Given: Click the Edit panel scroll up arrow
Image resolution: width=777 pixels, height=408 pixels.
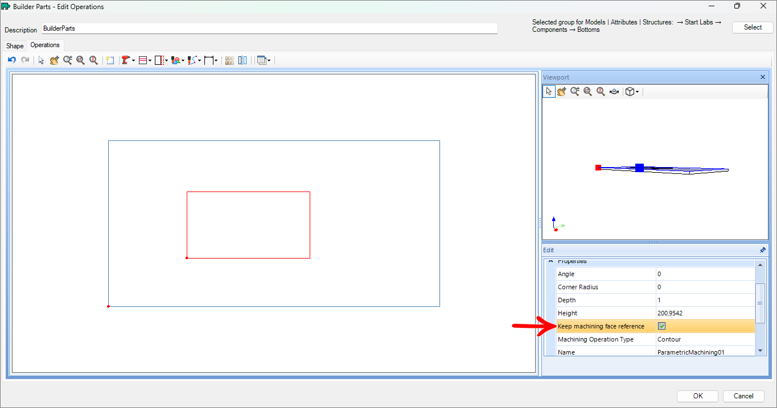Looking at the screenshot, I should 760,264.
